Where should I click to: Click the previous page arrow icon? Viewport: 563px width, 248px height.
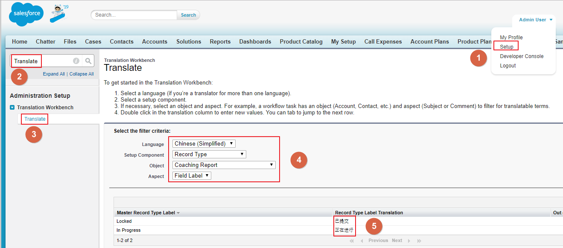pos(362,241)
